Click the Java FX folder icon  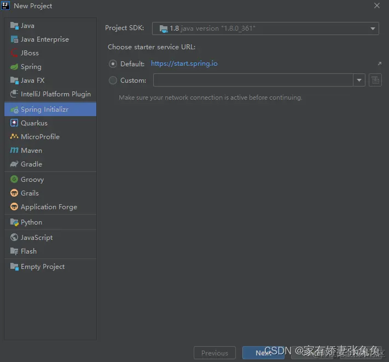(x=14, y=80)
